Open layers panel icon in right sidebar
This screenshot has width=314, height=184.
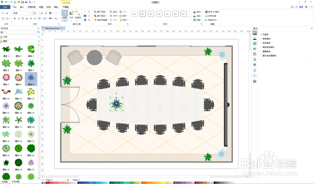pos(255,54)
